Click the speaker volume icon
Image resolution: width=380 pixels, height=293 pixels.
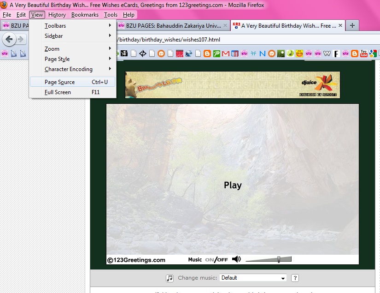click(236, 259)
